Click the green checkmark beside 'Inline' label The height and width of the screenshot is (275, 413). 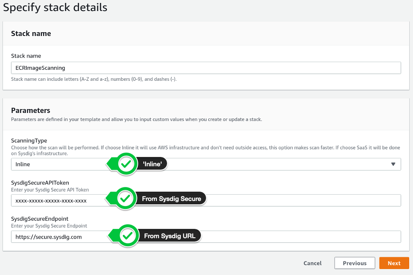(x=126, y=164)
